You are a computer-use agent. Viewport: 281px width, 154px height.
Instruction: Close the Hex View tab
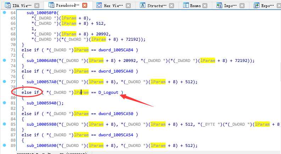click(128, 6)
